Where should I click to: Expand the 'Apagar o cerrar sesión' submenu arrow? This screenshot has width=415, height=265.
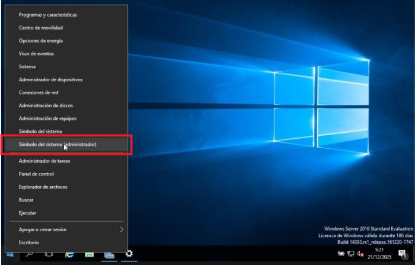point(122,229)
